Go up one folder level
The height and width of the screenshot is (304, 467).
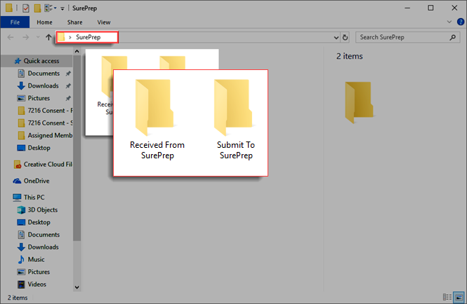click(48, 37)
